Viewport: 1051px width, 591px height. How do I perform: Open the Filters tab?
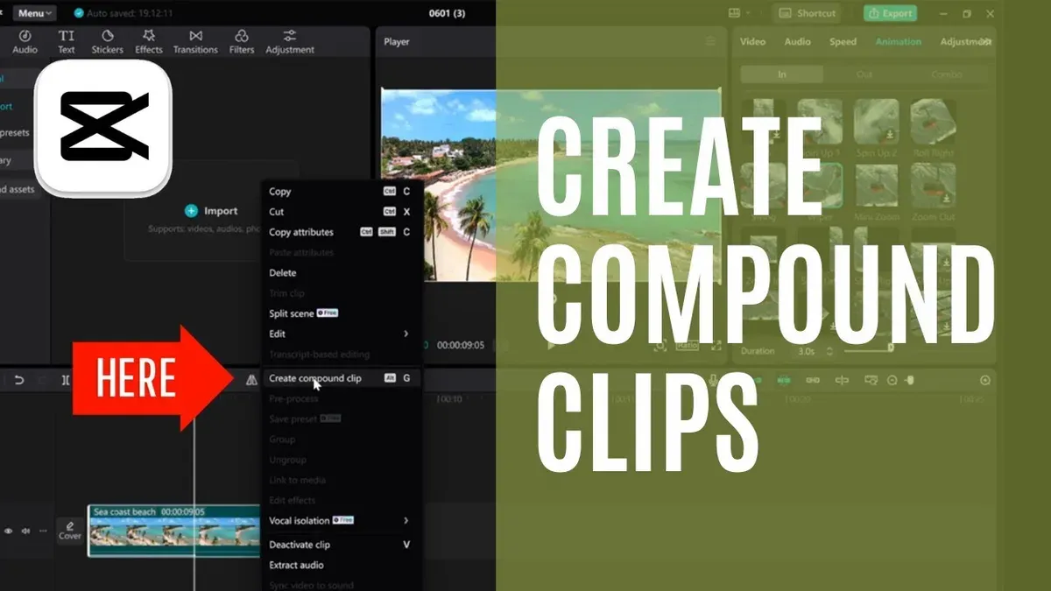click(x=242, y=42)
